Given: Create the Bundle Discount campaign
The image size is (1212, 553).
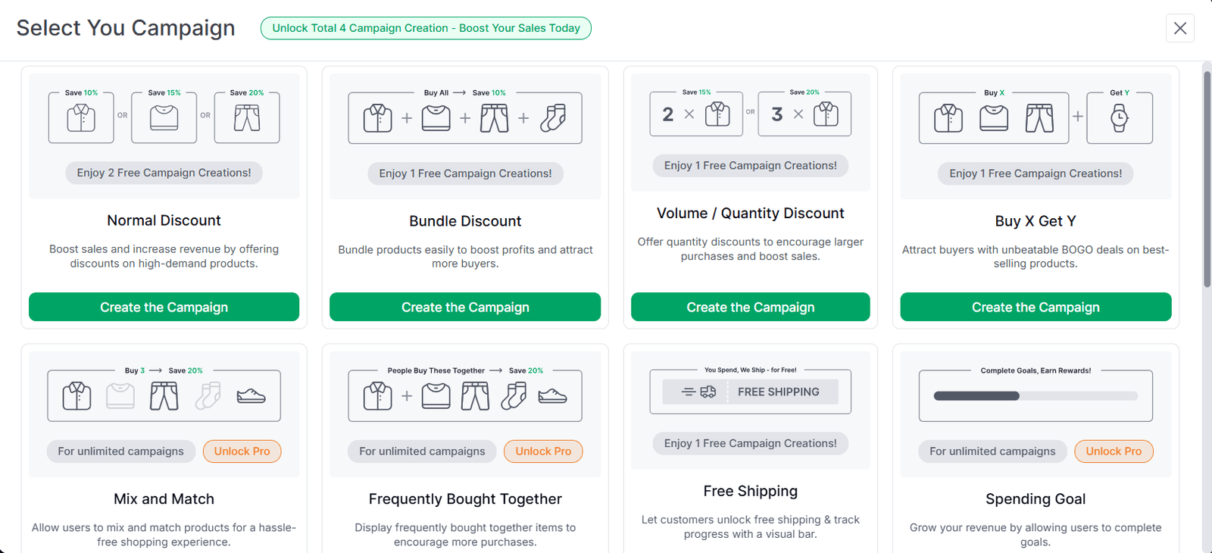Looking at the screenshot, I should [465, 307].
